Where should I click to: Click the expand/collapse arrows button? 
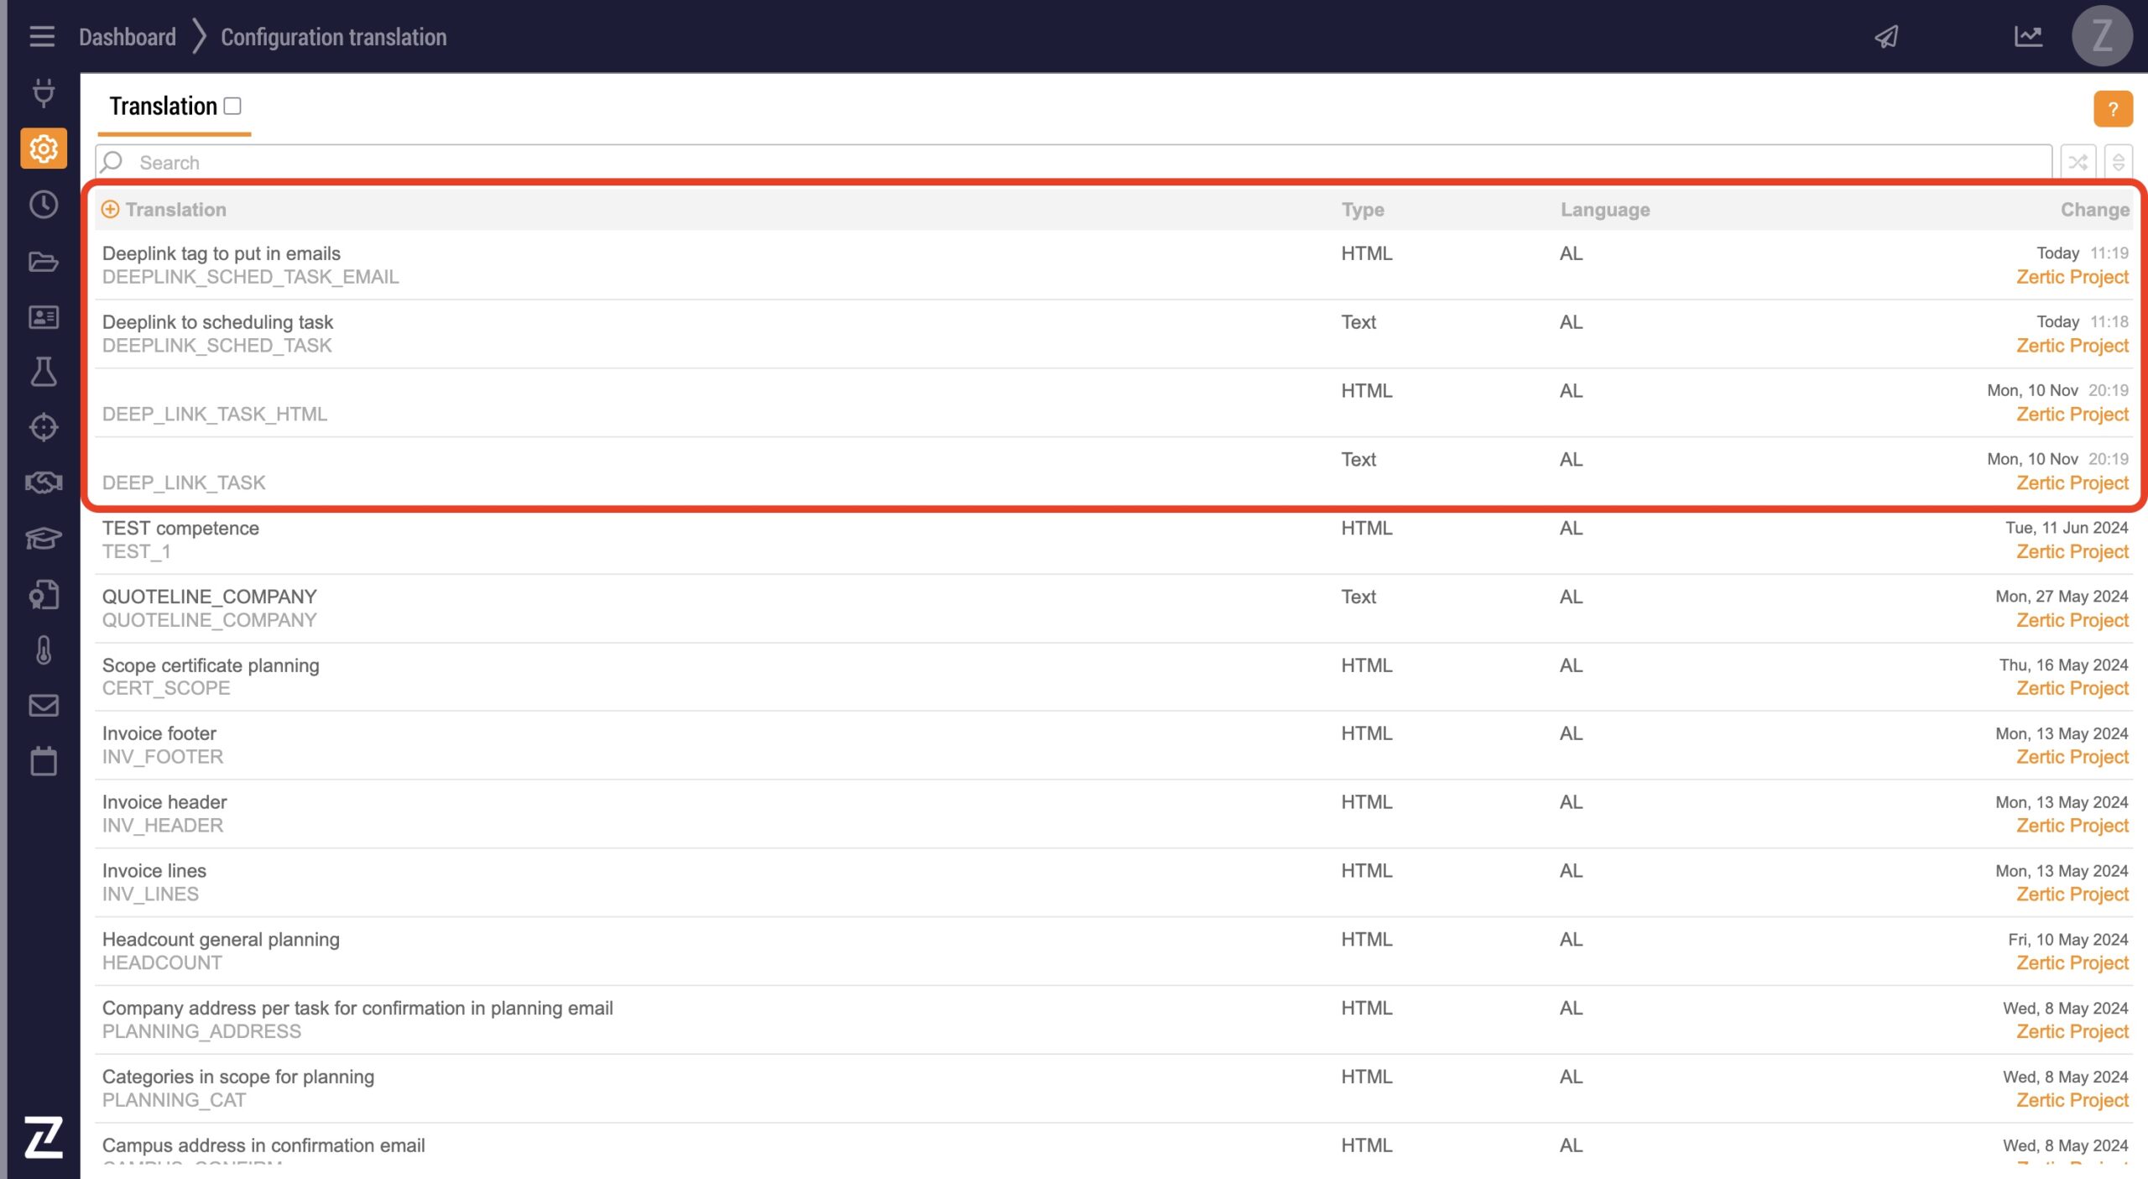pos(2118,162)
